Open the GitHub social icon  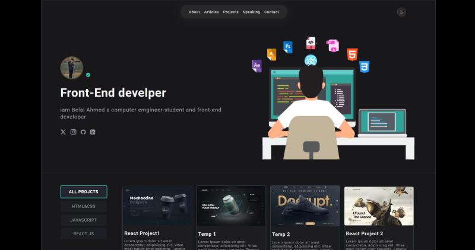coord(83,132)
